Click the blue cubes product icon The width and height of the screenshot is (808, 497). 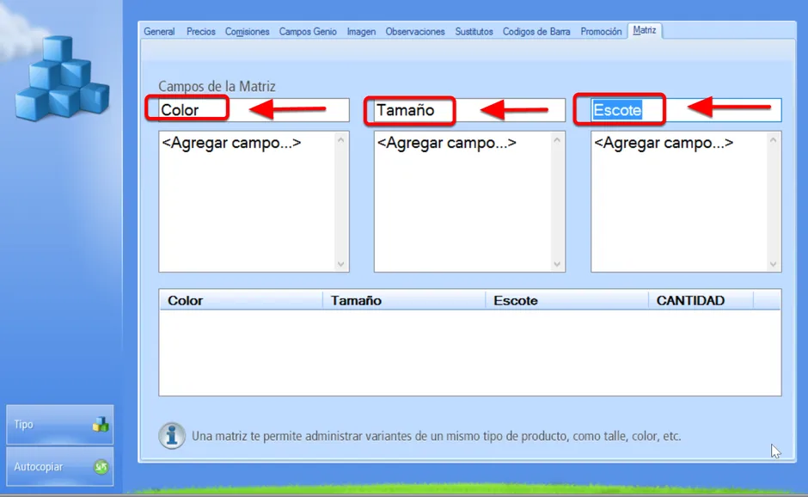63,78
